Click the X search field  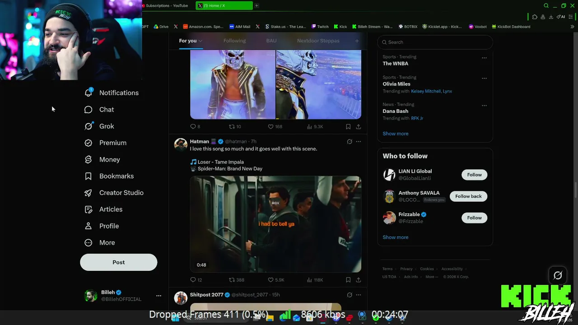click(435, 42)
